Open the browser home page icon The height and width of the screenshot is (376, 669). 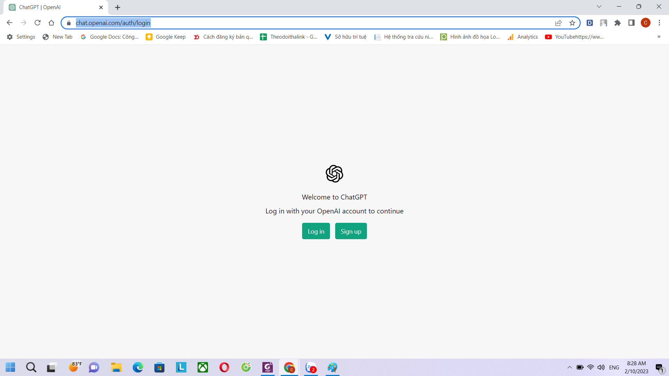point(51,23)
